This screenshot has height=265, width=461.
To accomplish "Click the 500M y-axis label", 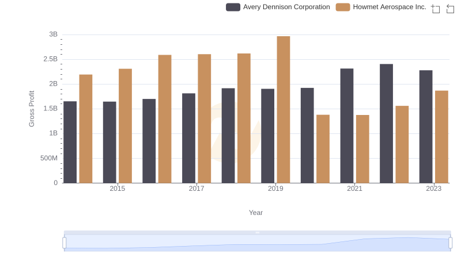I will click(x=49, y=158).
